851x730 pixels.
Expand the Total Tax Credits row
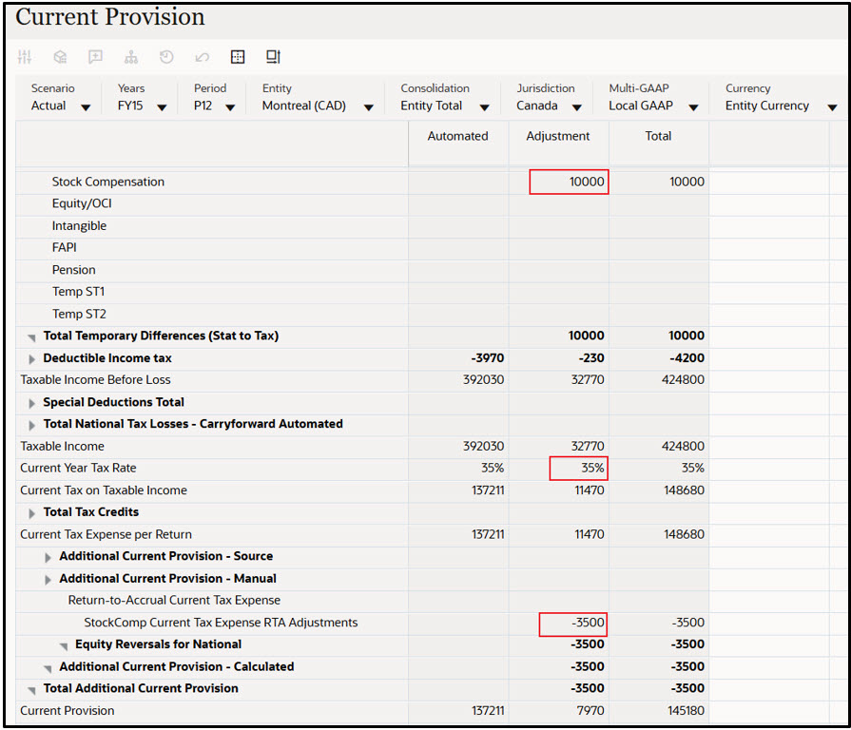pyautogui.click(x=32, y=513)
